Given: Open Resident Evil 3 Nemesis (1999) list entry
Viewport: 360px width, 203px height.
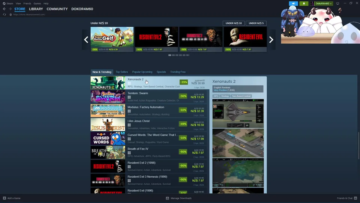Looking at the screenshot, I should (148, 180).
